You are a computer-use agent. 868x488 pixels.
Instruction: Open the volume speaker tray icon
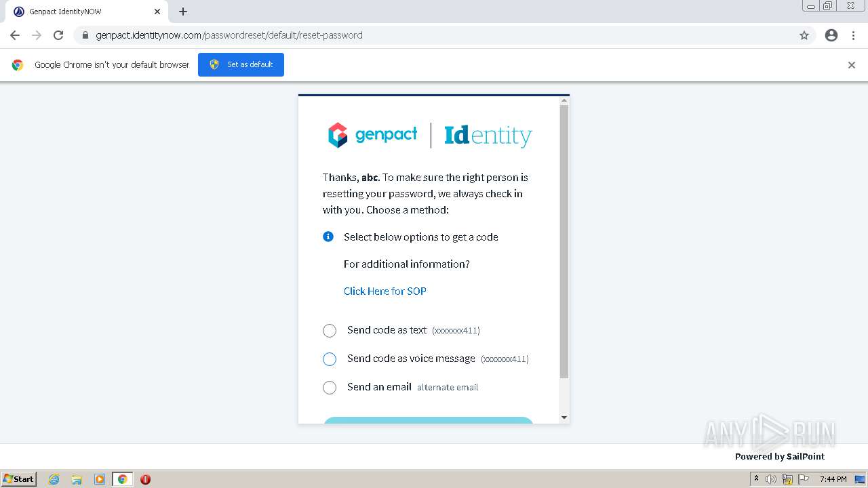(771, 479)
